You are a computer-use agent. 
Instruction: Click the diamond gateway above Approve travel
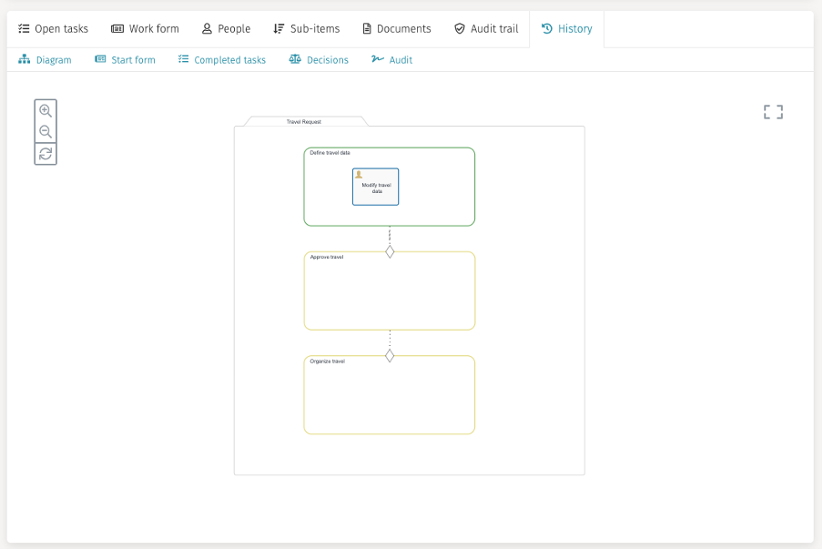point(390,251)
